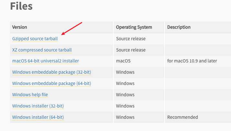Download the Windows installer (32-bit)
231x131 pixels.
click(38, 106)
